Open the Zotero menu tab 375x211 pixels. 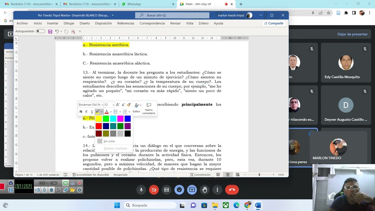(203, 23)
